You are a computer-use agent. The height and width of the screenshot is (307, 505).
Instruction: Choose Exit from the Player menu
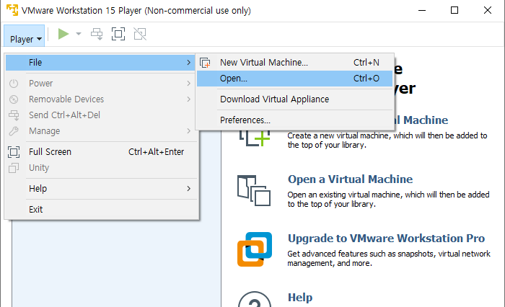(x=100, y=210)
